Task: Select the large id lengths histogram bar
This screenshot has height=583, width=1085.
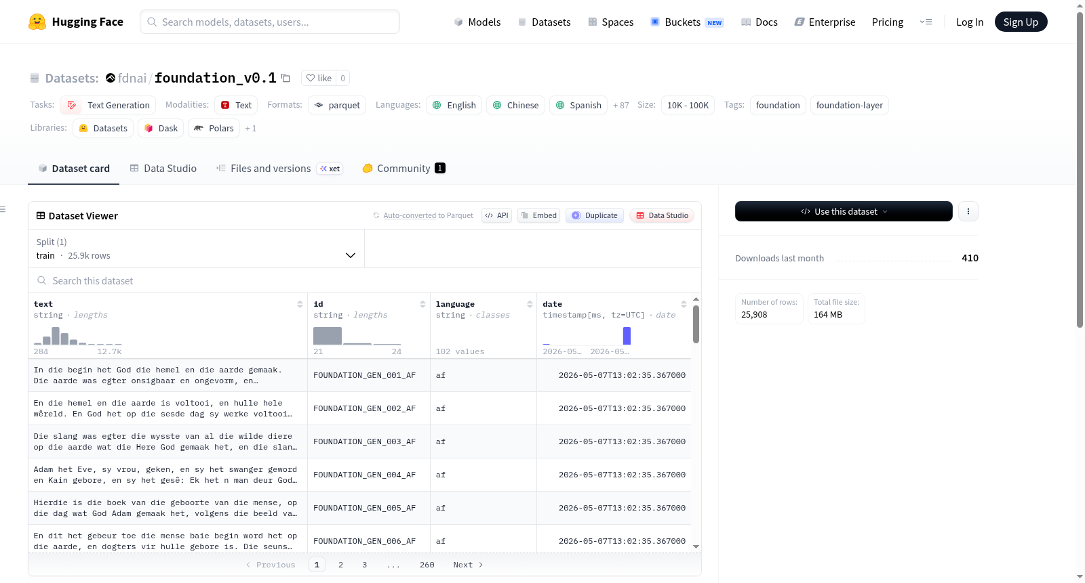Action: [x=328, y=336]
